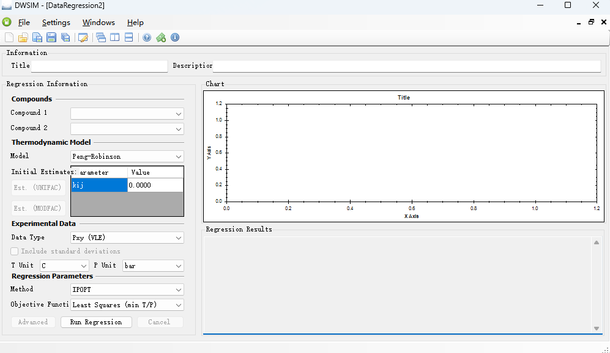The height and width of the screenshot is (353, 610).
Task: Click the Title input field
Action: (x=99, y=66)
